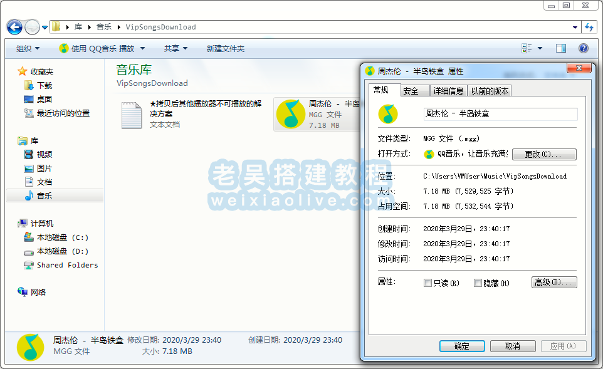The image size is (603, 369).
Task: Expand the address bar history dropdown
Action: tap(575, 28)
